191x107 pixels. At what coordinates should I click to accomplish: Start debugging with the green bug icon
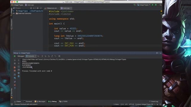156,5
